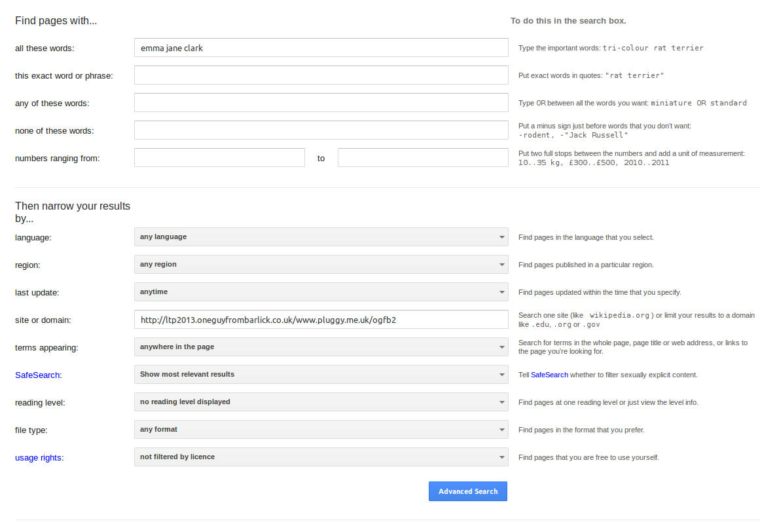Click the starting number range field
The image size is (760, 528).
(x=219, y=158)
